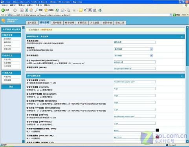Viewport: 189px width, 147px height.
Task: Switch to the 帖子管理 tab
Action: pos(70,23)
